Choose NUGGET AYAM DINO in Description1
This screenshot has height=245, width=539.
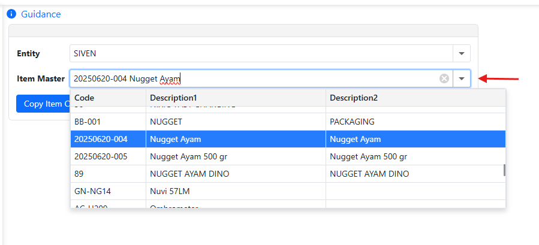point(236,174)
